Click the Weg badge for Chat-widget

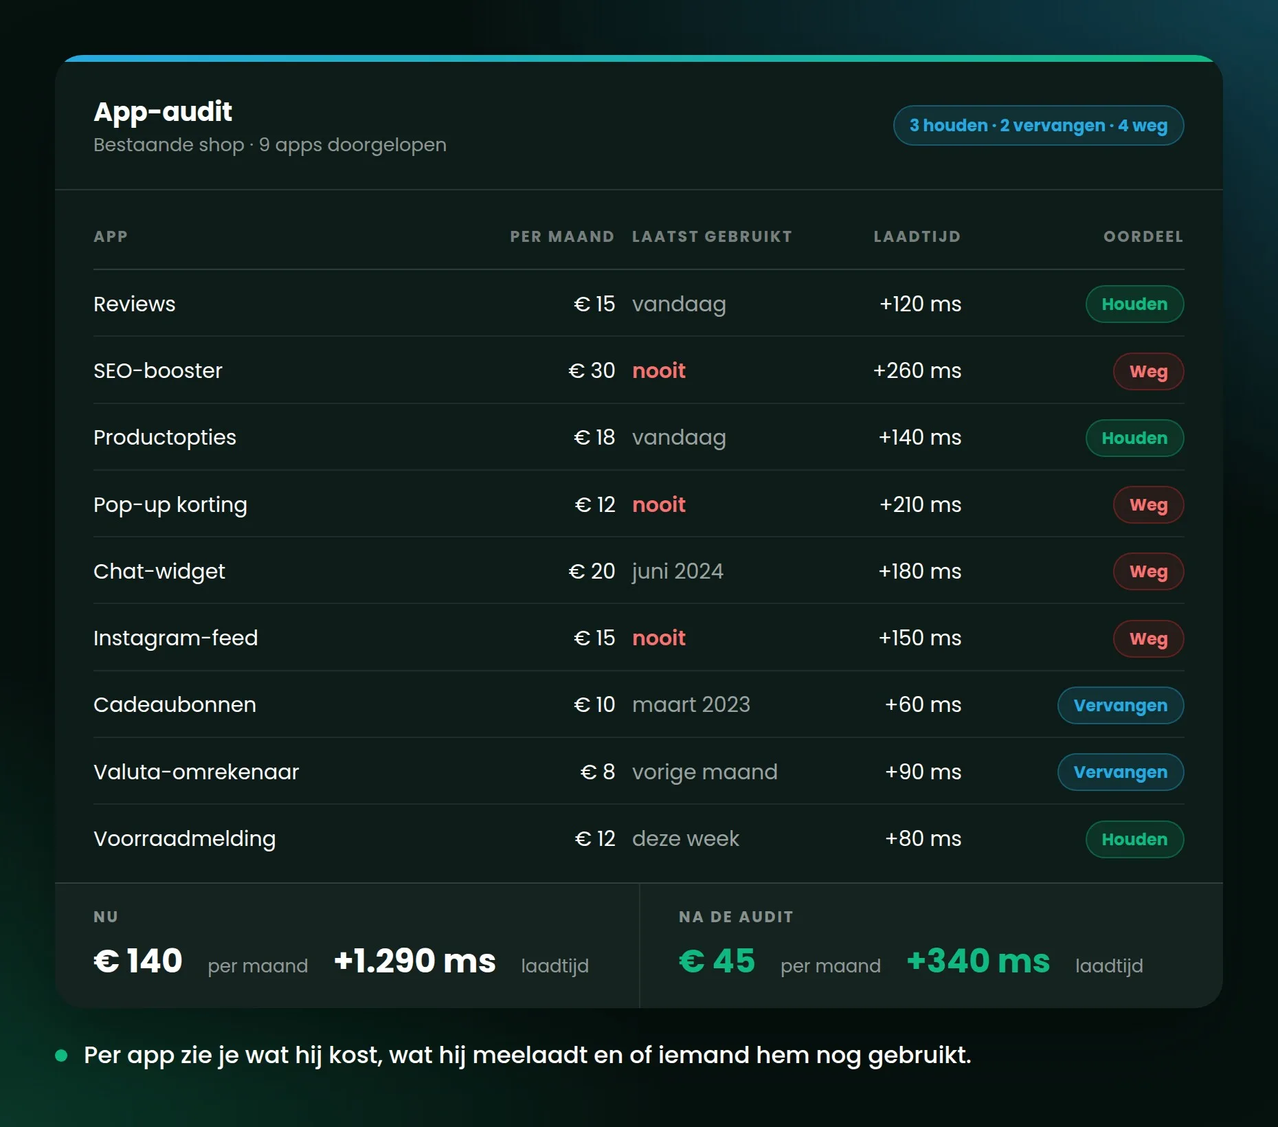(1148, 571)
